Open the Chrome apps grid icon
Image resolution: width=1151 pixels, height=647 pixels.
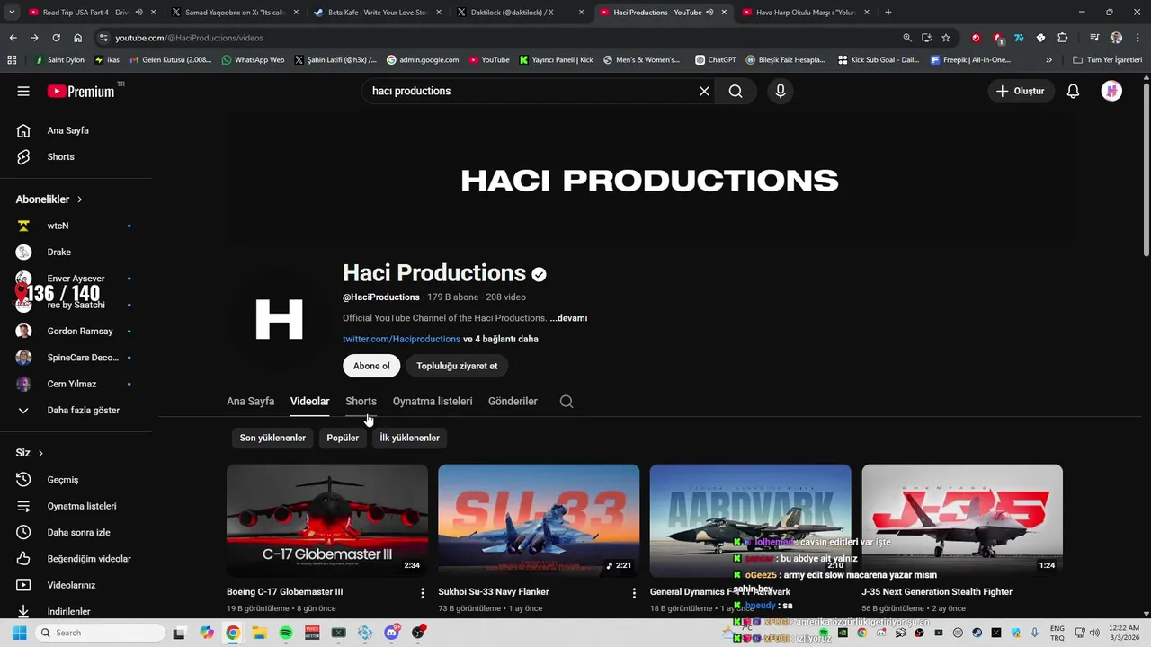pos(12,59)
